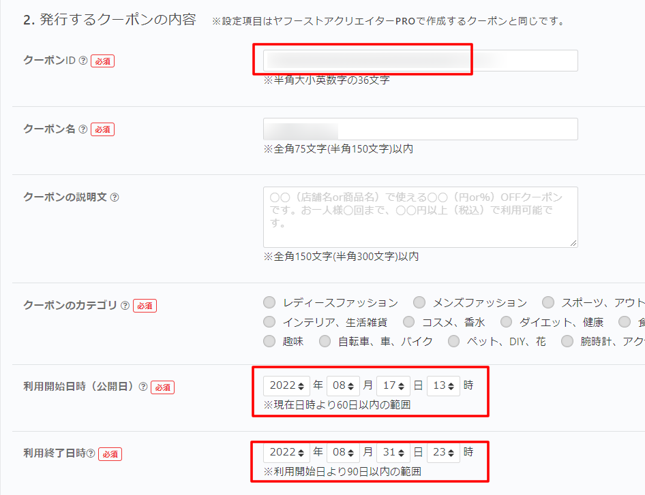Click help icon beside クーポンID label
This screenshot has width=645, height=495.
(x=83, y=61)
